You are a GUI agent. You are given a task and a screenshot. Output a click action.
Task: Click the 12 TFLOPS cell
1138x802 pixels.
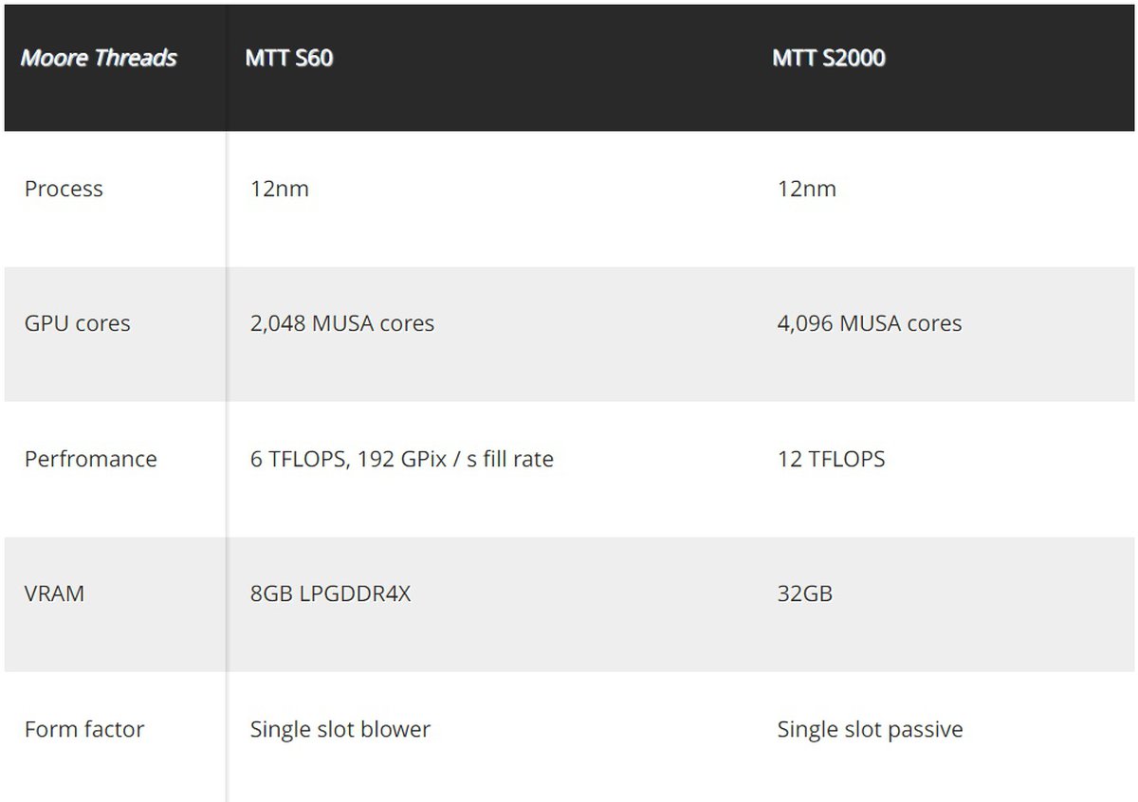click(x=831, y=459)
